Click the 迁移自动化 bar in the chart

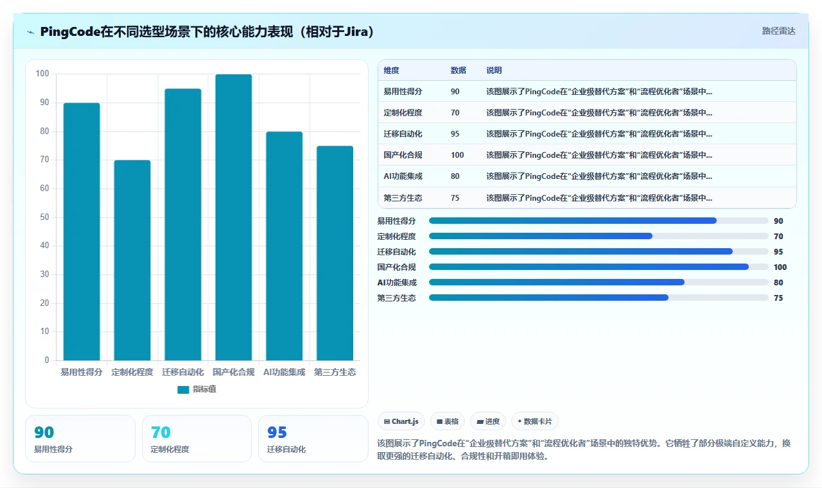(x=183, y=224)
